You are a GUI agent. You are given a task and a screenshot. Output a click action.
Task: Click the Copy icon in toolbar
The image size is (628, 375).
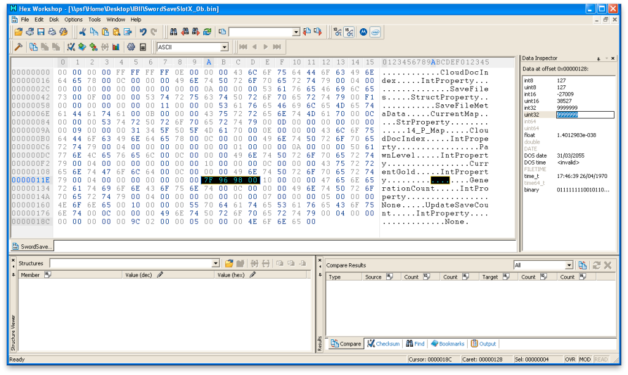(94, 32)
